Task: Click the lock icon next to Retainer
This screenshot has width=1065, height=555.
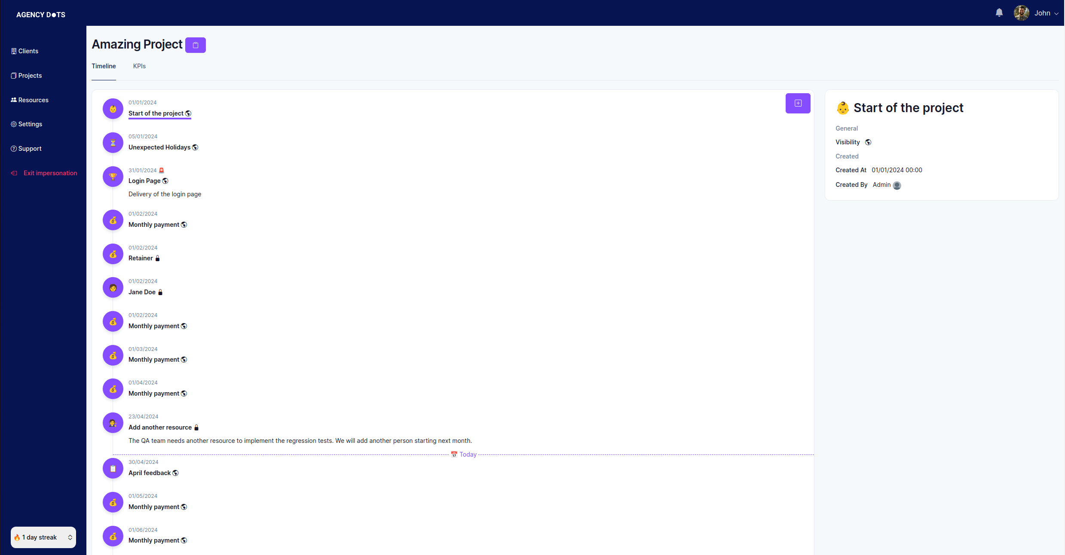Action: (x=157, y=258)
